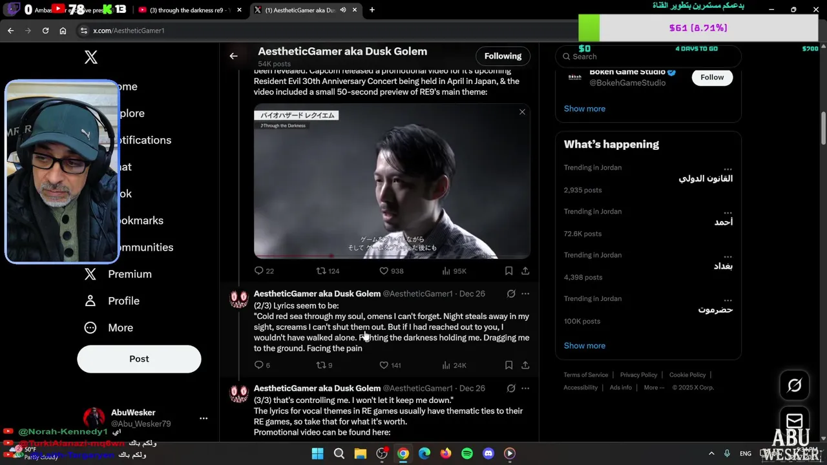Expand More options for القانون الدولي trend
Screen dimensions: 827x465
728,168
